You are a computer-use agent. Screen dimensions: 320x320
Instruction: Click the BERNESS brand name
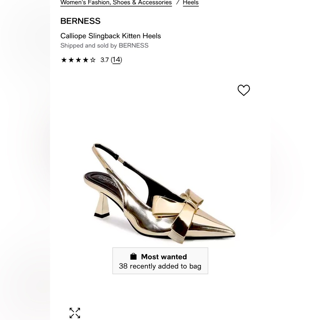pyautogui.click(x=80, y=21)
